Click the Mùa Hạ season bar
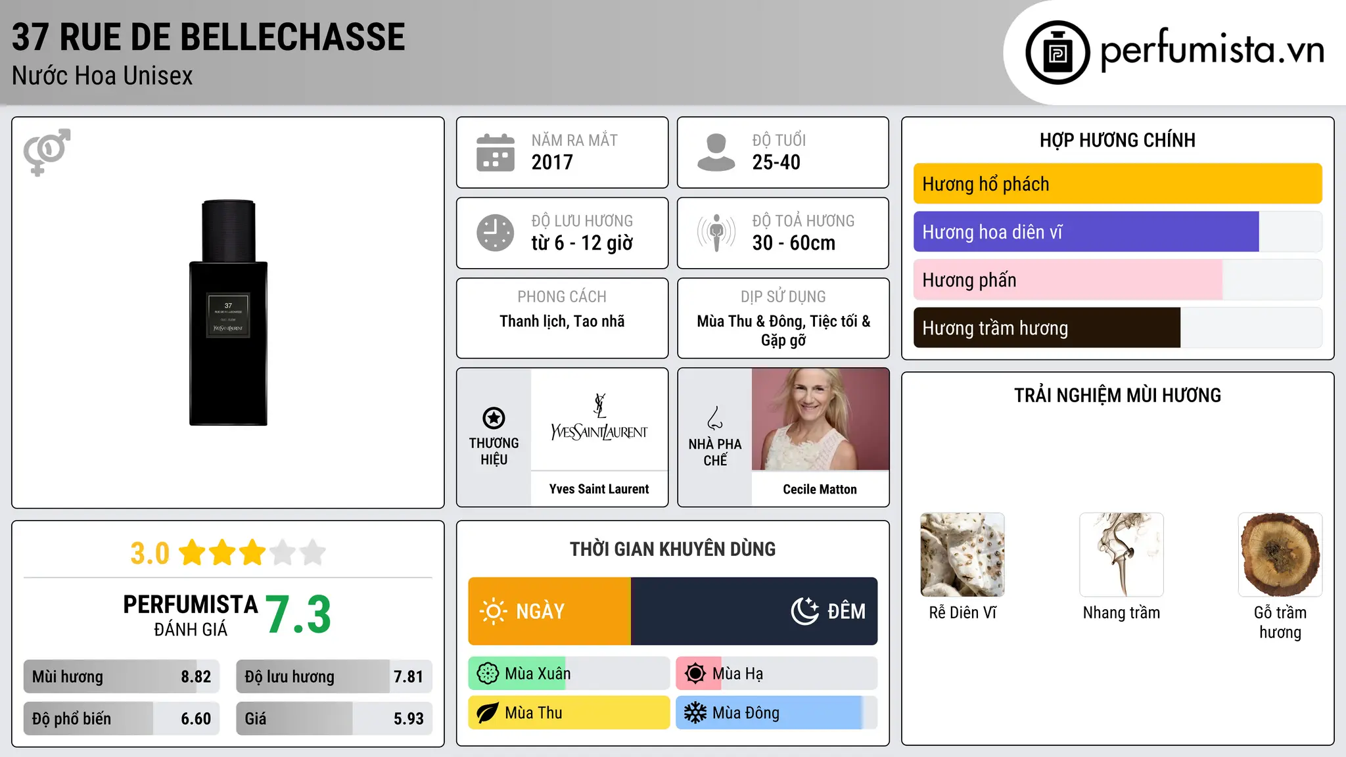 tap(777, 674)
